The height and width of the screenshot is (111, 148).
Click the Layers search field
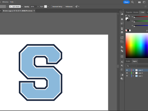click(137, 66)
